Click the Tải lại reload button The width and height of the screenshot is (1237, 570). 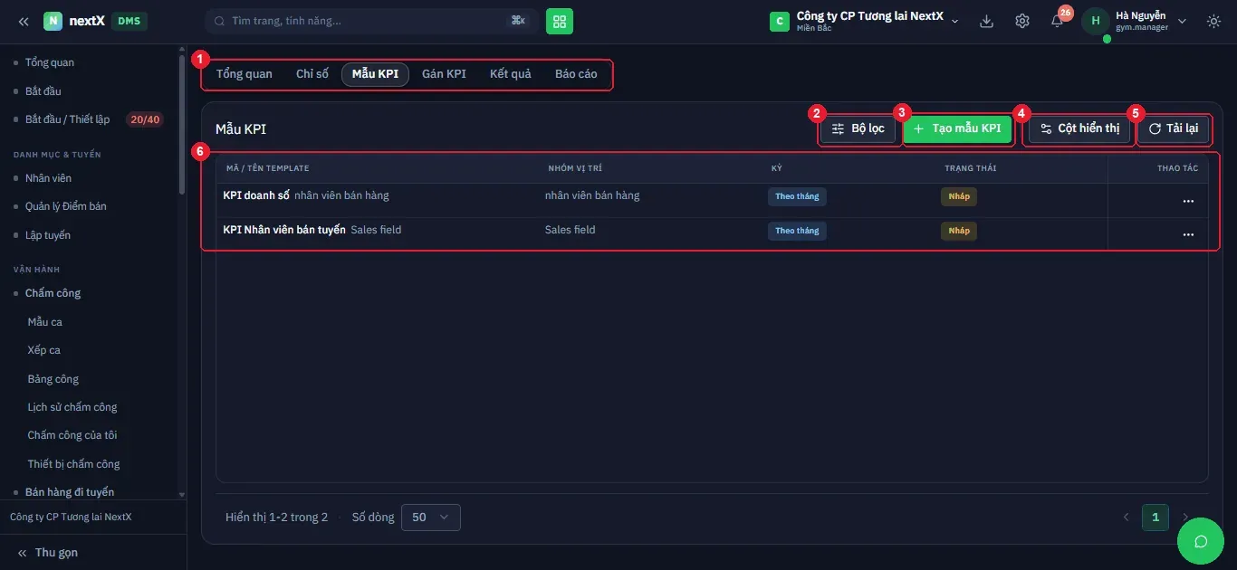pyautogui.click(x=1173, y=128)
